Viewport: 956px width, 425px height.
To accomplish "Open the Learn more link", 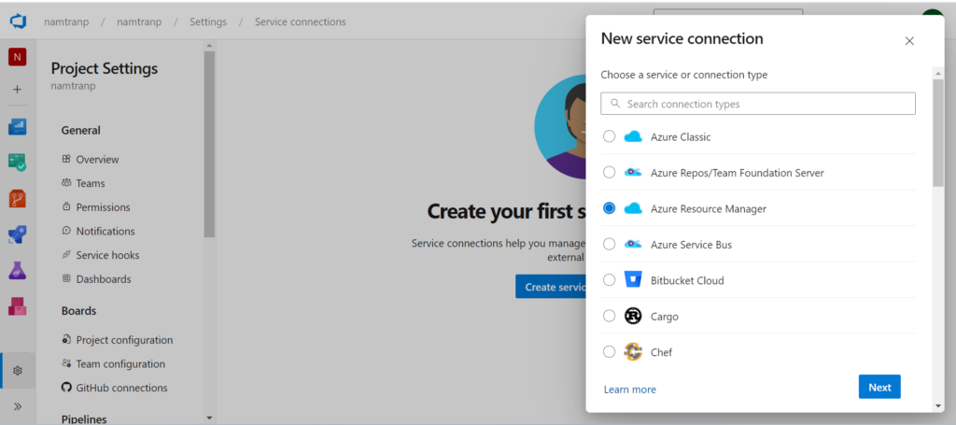I will coord(629,390).
